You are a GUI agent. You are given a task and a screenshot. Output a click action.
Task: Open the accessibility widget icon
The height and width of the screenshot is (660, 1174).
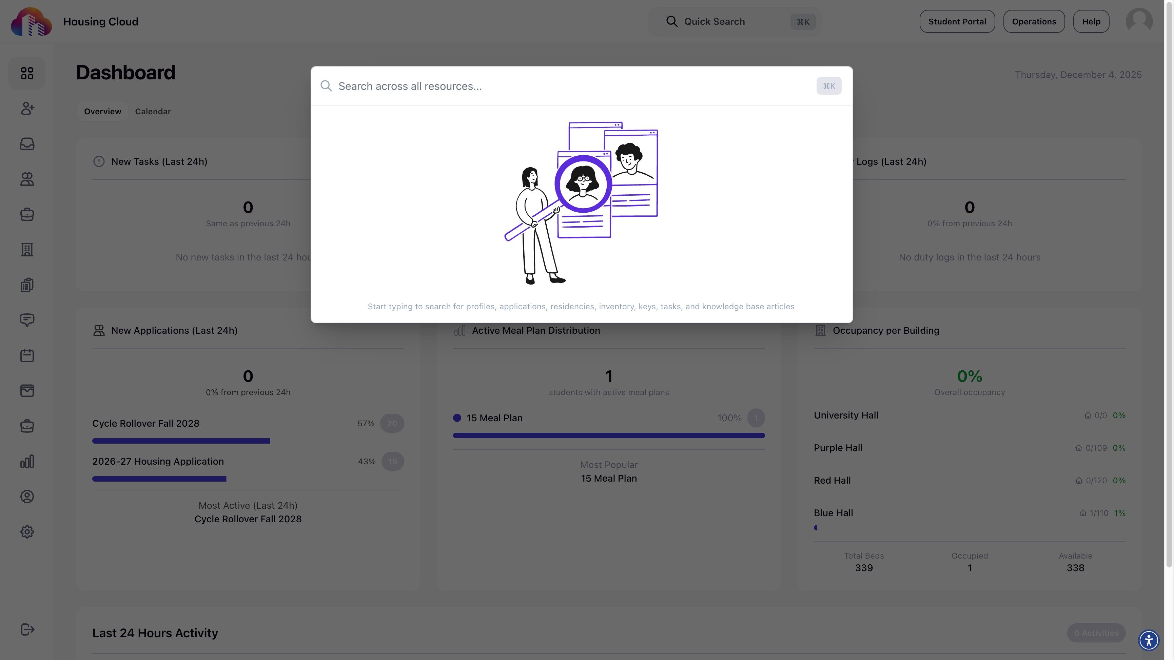coord(1149,640)
